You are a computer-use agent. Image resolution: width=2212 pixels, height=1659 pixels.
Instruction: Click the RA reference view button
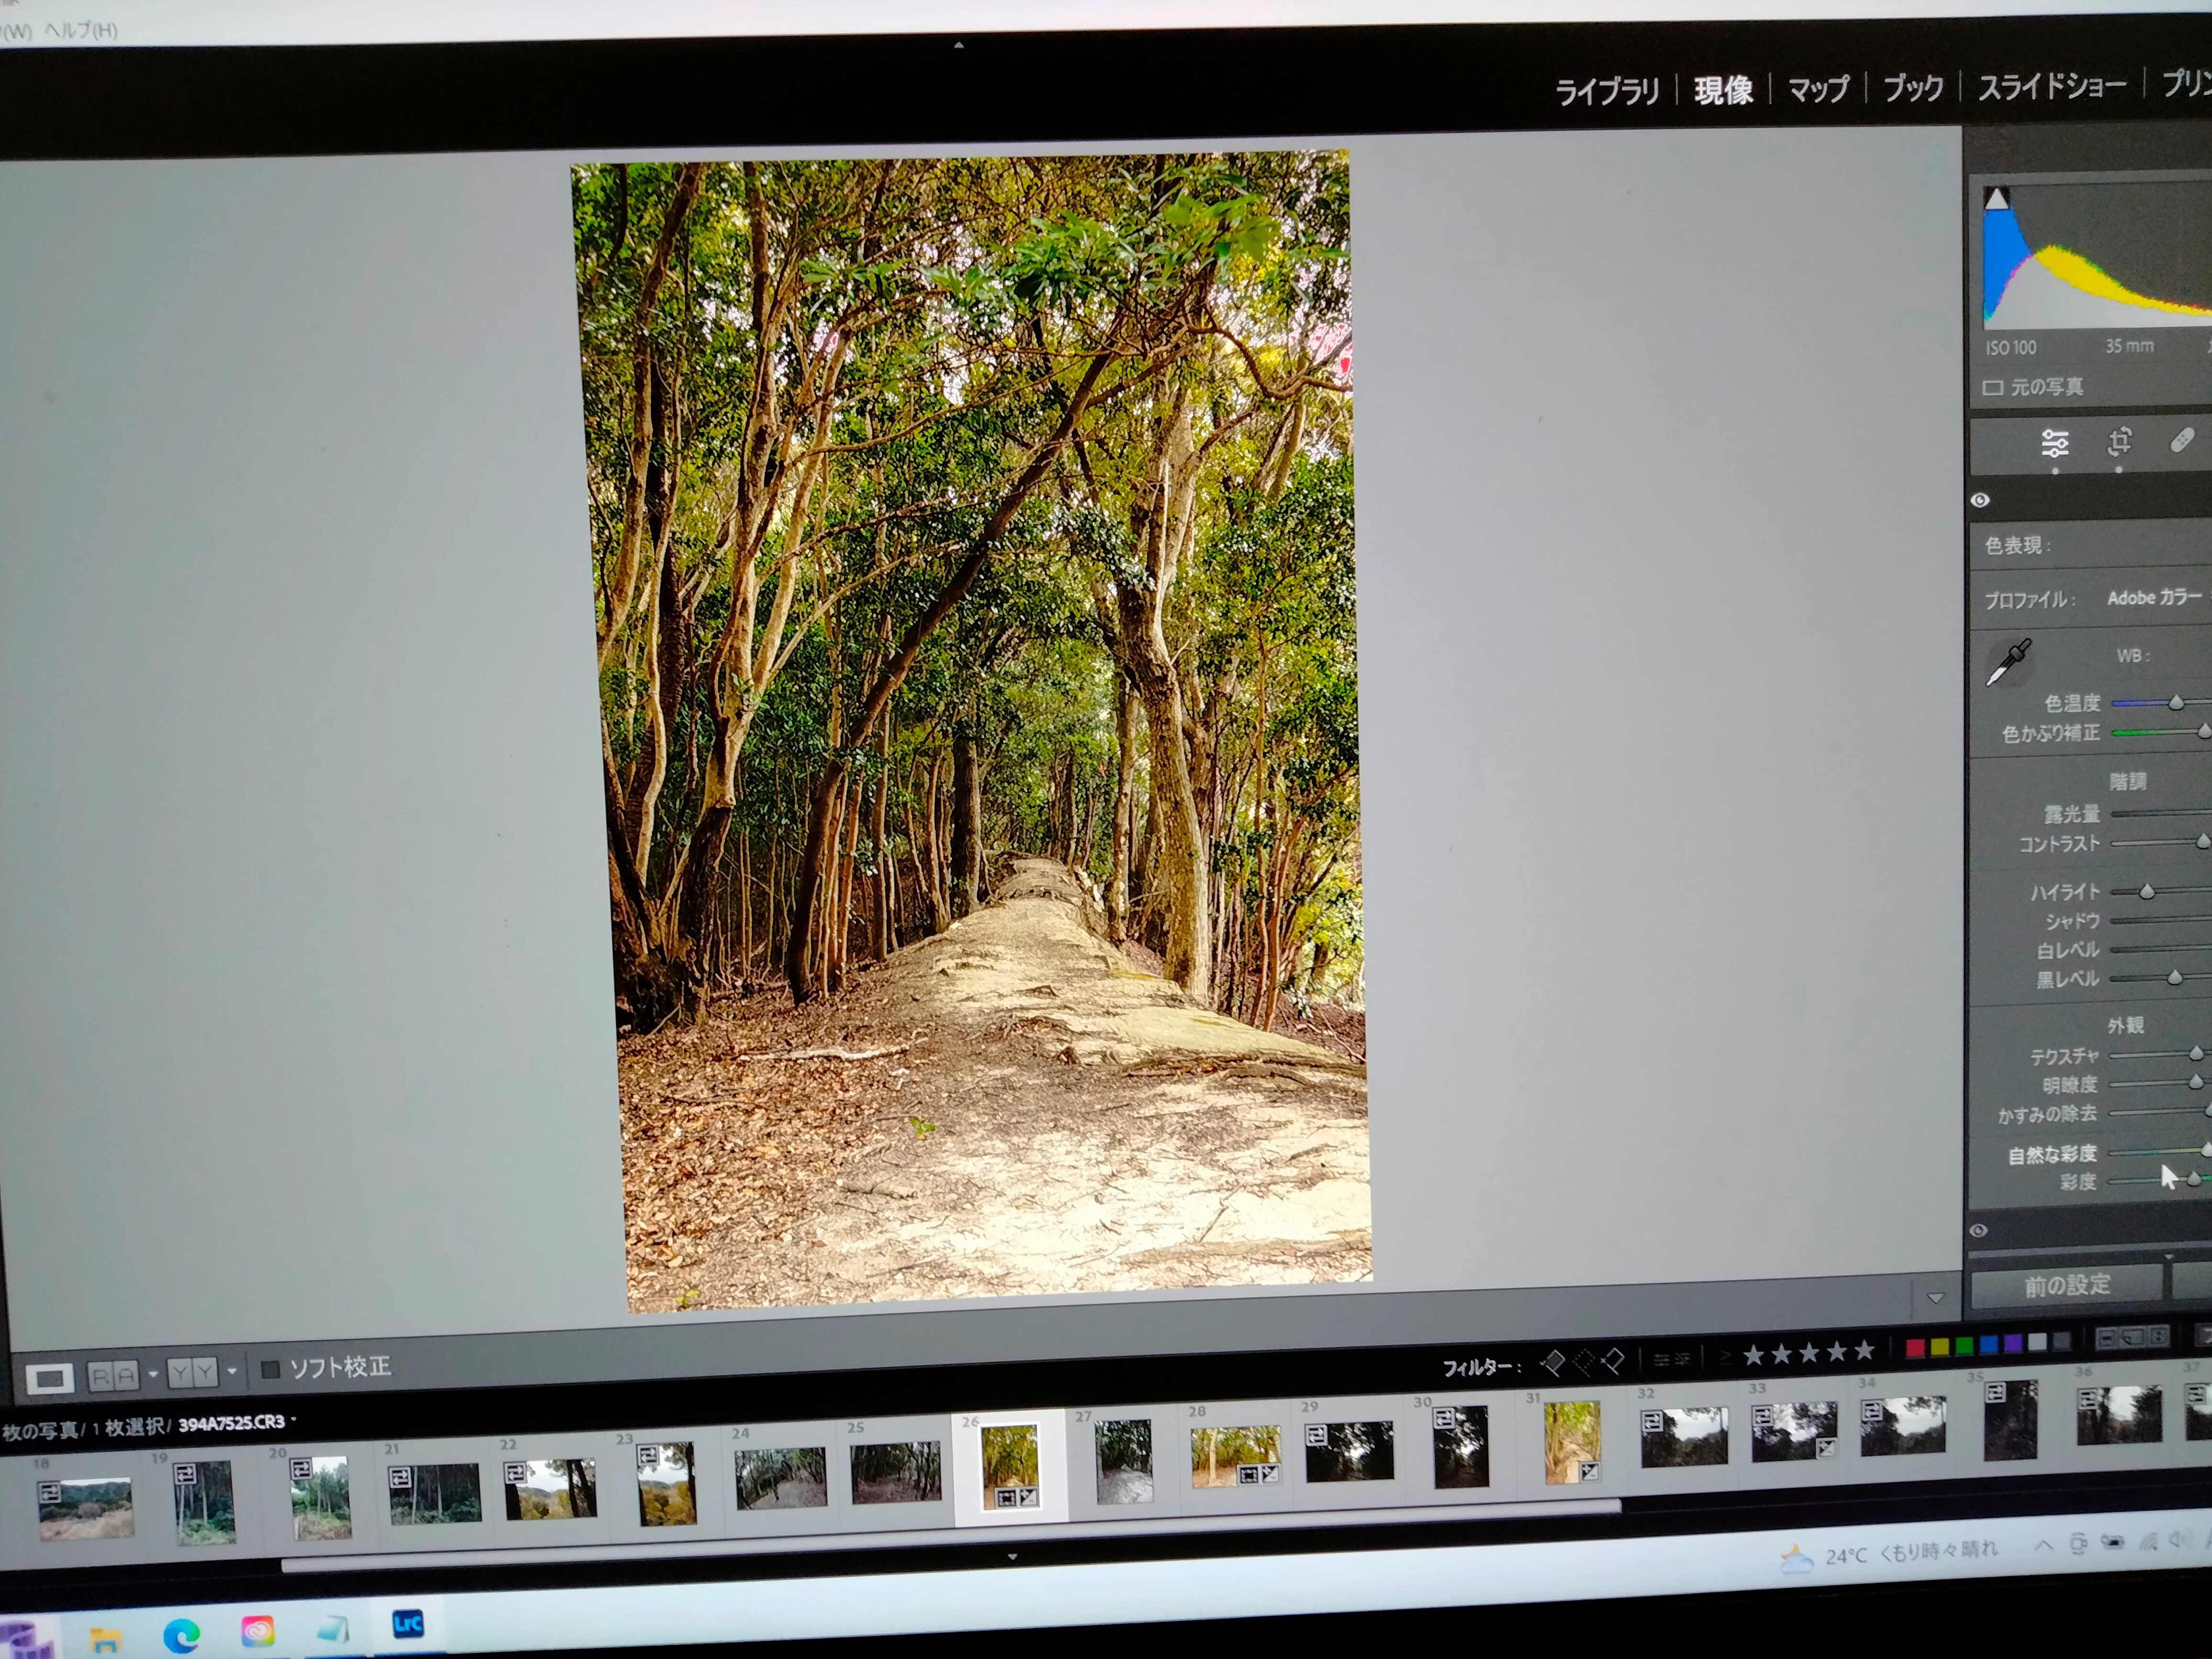point(113,1376)
